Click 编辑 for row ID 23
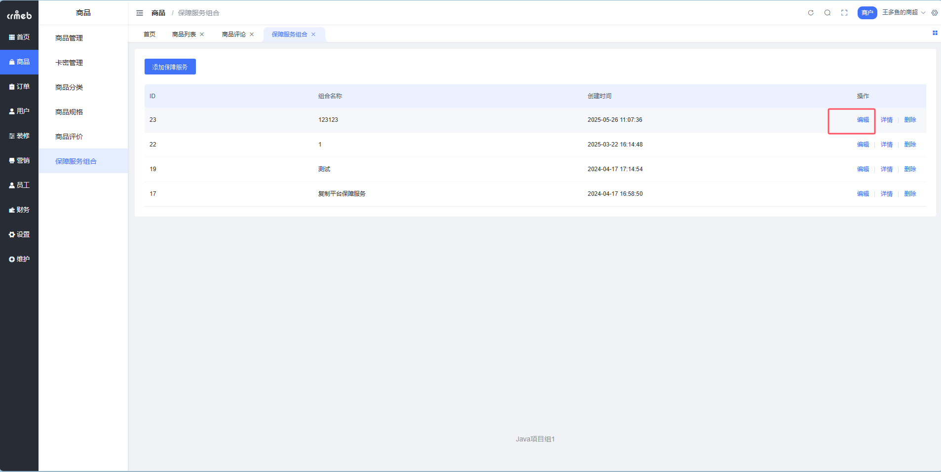The image size is (941, 472). point(863,120)
